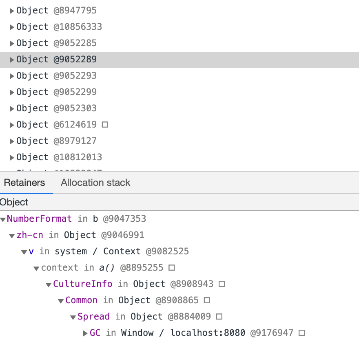Expand Object @10856333
Image resolution: width=359 pixels, height=344 pixels.
click(x=11, y=27)
